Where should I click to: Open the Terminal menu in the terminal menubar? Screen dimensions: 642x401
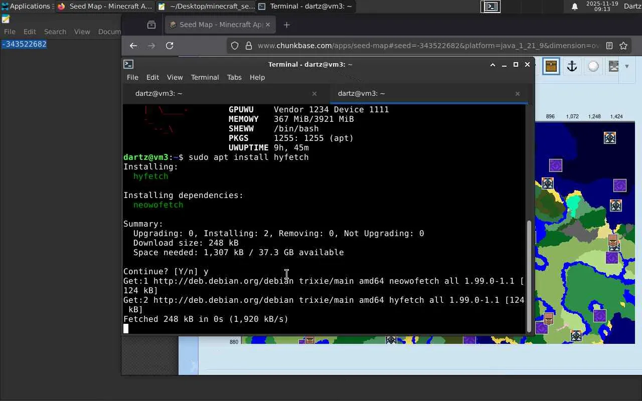pyautogui.click(x=205, y=77)
